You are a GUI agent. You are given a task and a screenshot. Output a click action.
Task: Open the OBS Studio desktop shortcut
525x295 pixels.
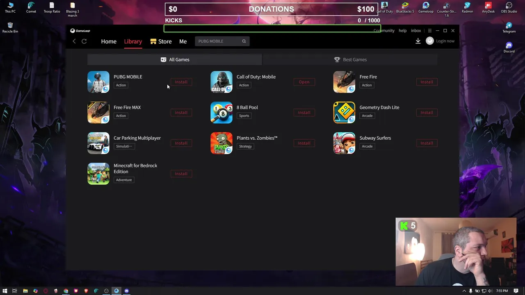509,7
